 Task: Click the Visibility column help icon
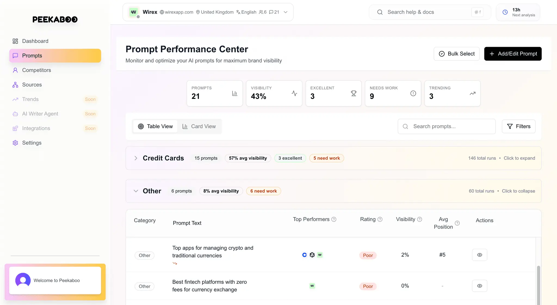420,219
